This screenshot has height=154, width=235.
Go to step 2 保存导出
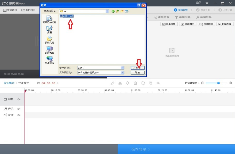tap(203, 10)
